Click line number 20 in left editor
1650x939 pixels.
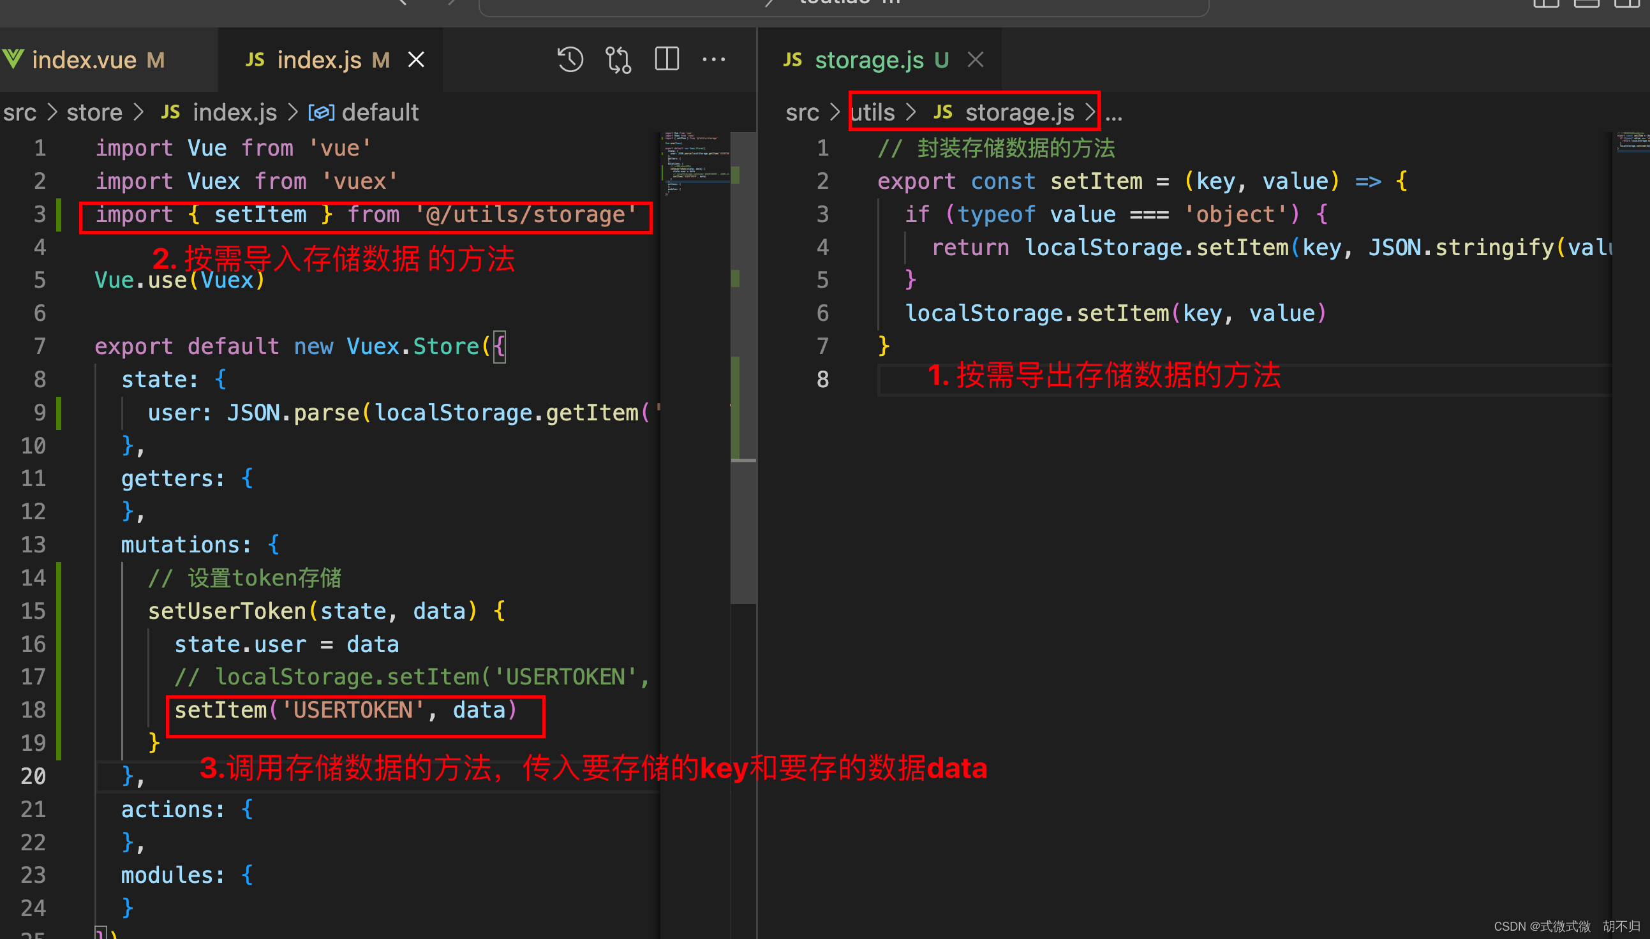point(34,776)
